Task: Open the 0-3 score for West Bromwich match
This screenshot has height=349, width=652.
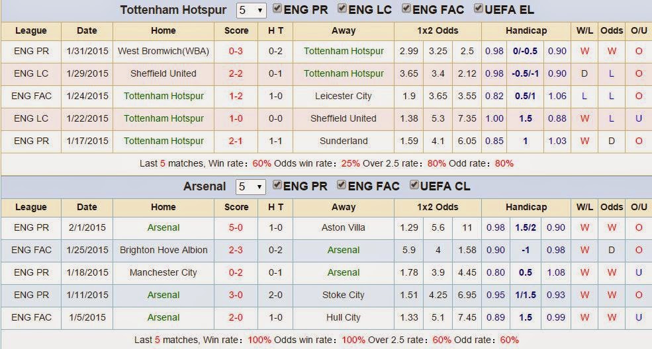Action: pos(236,51)
